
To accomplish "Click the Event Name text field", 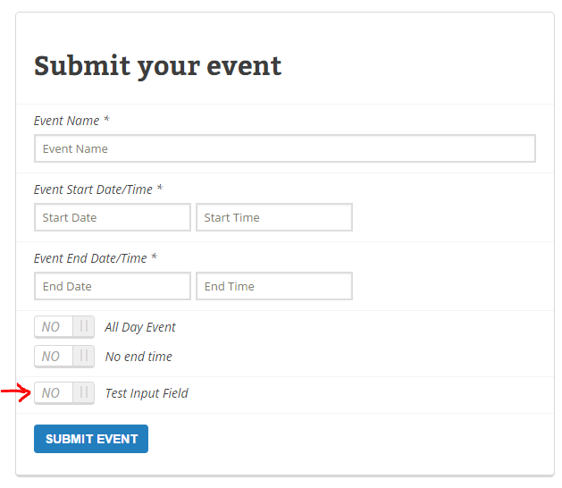I will coord(285,148).
